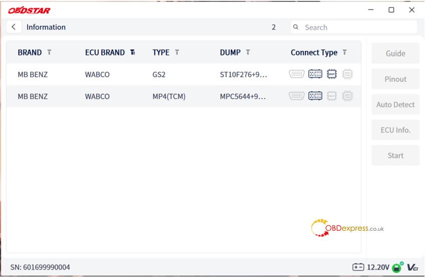
Task: Sort by BRAND column header
Action: click(x=30, y=52)
